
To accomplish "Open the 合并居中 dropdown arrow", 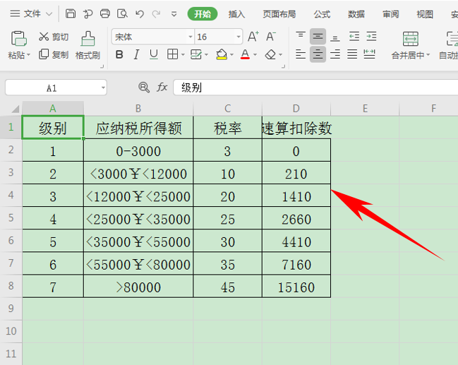I will point(428,55).
